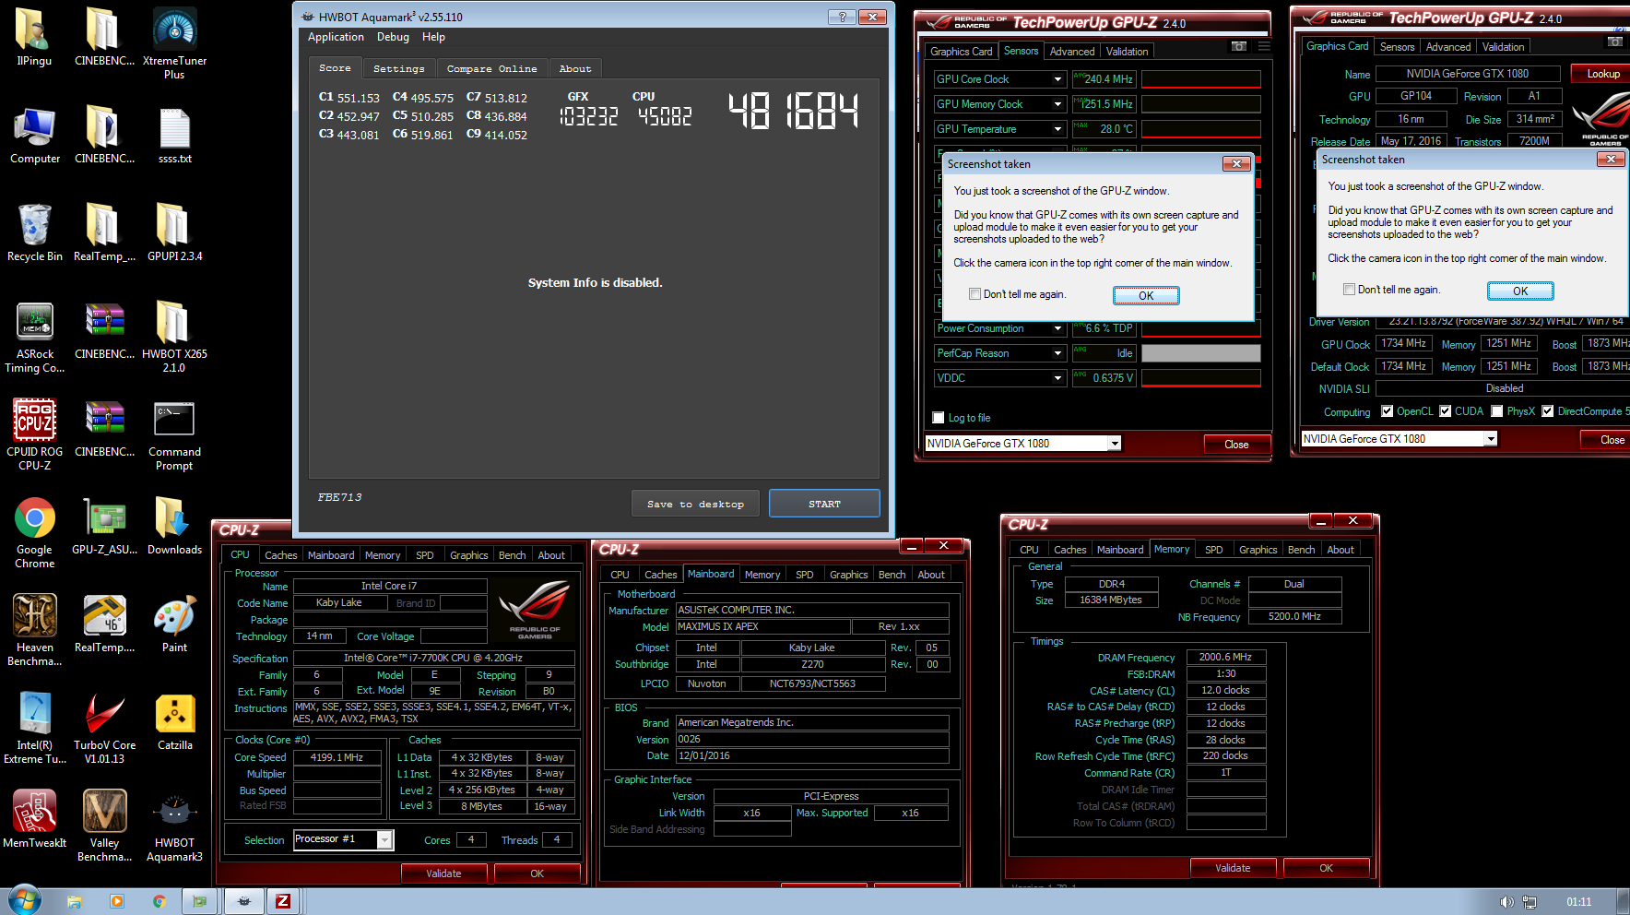Screen dimensions: 1630x915
Task: Toggle the OpenCL computing checkbox
Action: point(1388,411)
